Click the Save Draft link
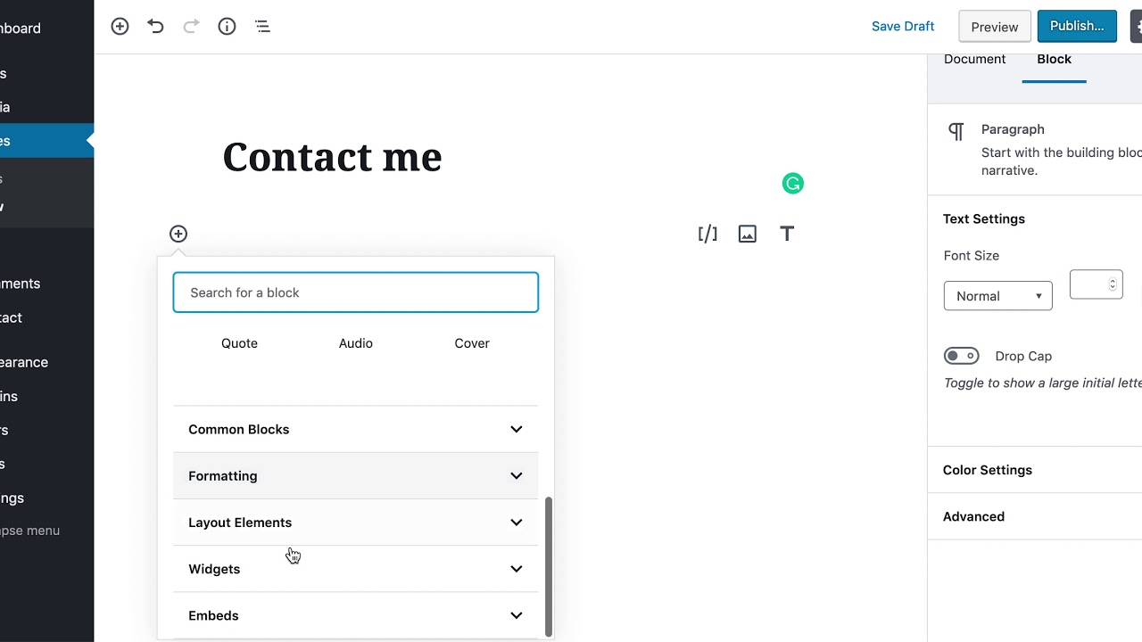 pyautogui.click(x=903, y=27)
